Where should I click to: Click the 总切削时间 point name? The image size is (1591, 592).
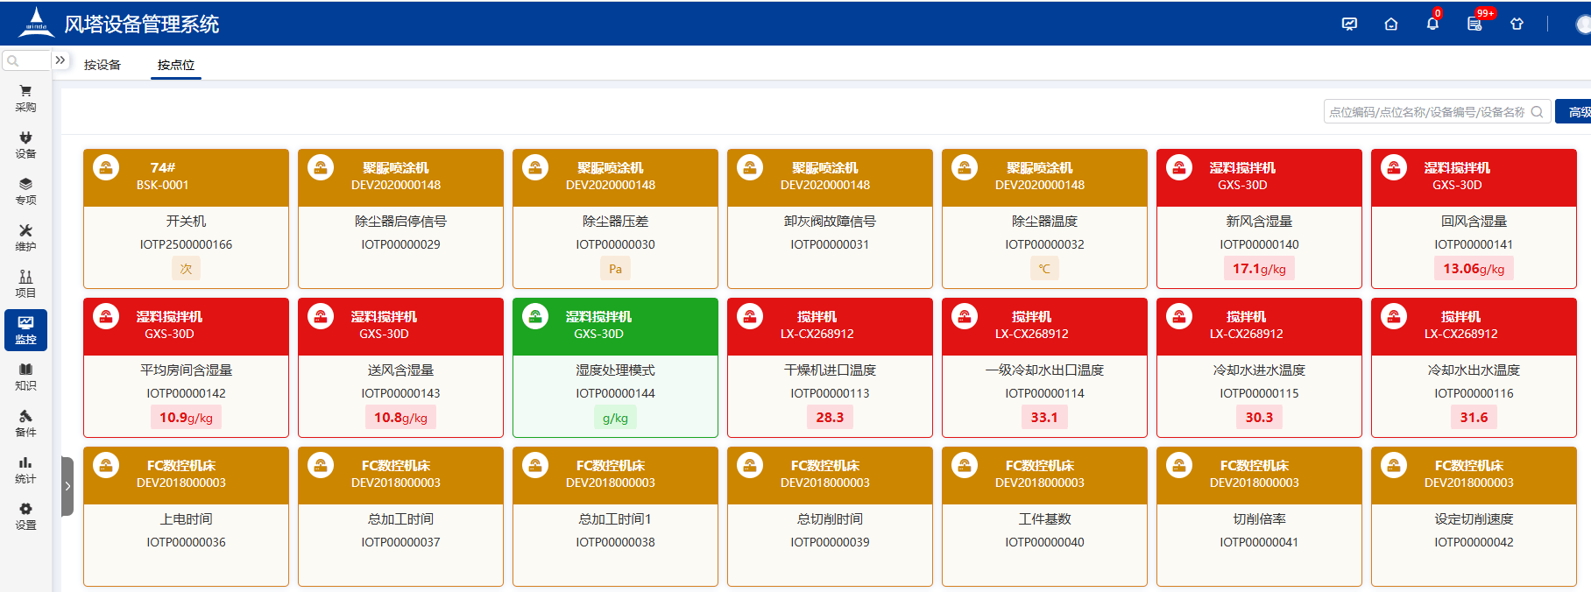pyautogui.click(x=830, y=519)
